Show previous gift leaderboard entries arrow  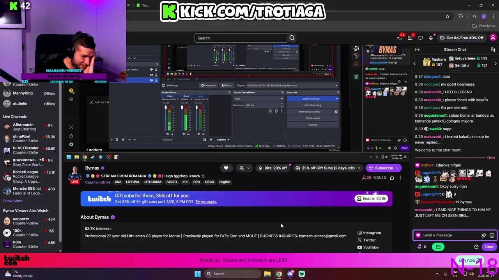[414, 63]
